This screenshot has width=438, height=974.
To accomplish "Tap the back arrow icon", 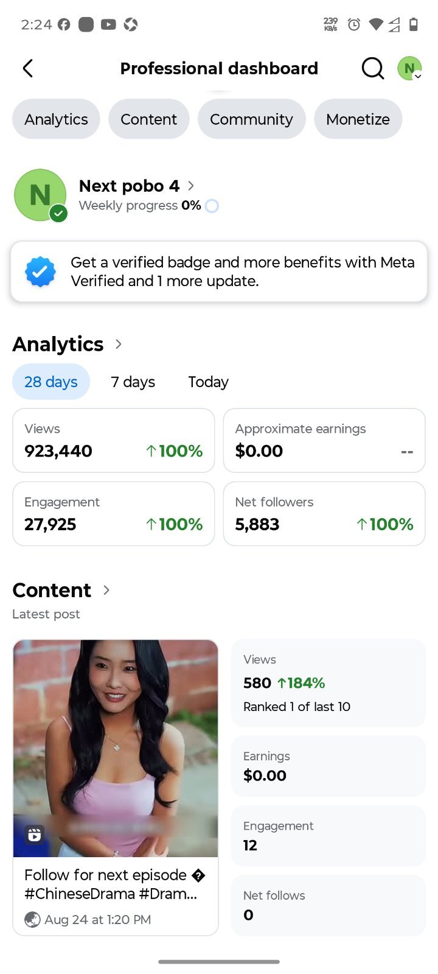I will [x=28, y=68].
